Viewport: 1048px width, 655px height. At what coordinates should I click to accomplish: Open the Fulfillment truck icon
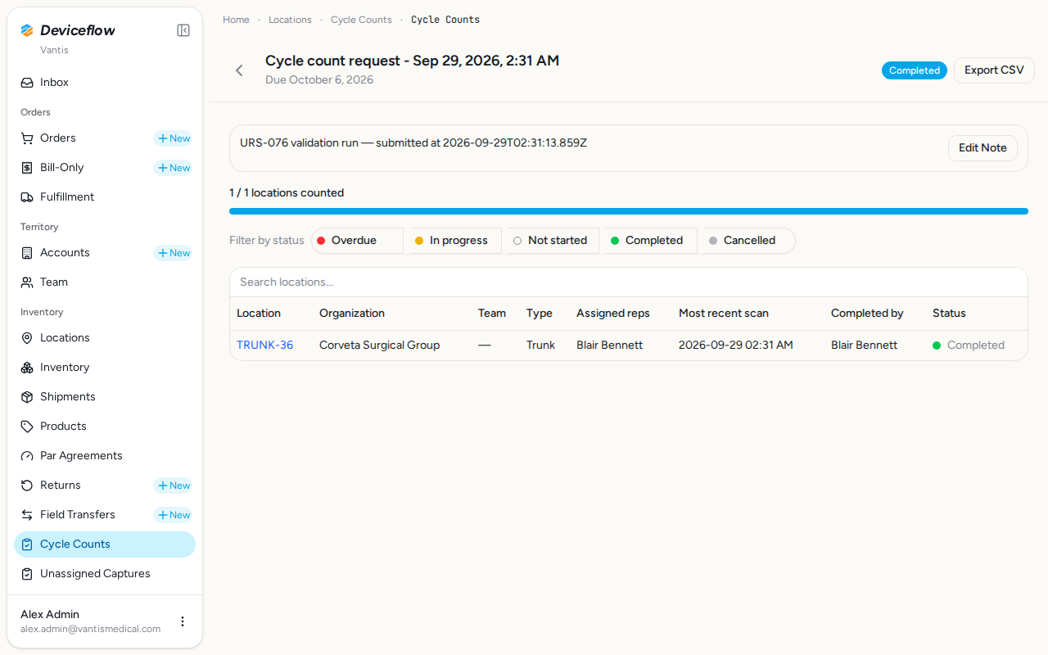coord(27,197)
